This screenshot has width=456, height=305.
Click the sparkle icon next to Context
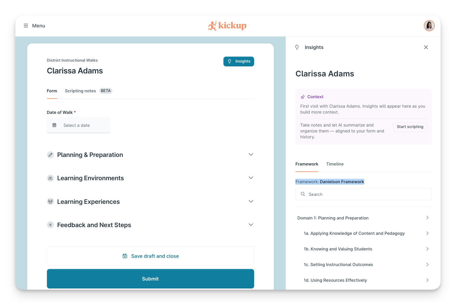(x=303, y=97)
